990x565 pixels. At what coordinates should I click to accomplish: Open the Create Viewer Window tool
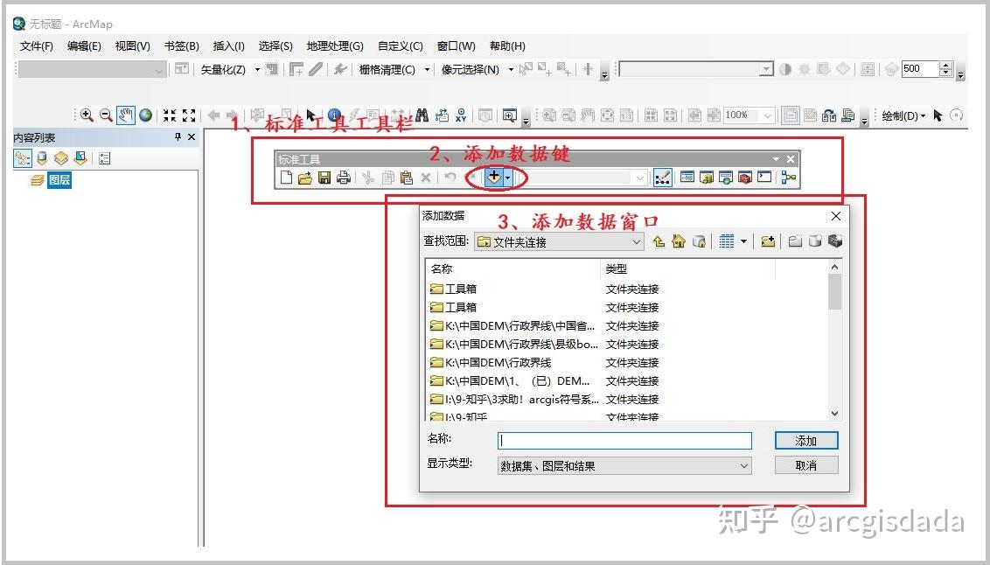point(510,115)
